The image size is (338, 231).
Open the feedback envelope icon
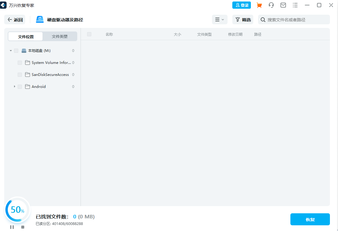point(283,5)
